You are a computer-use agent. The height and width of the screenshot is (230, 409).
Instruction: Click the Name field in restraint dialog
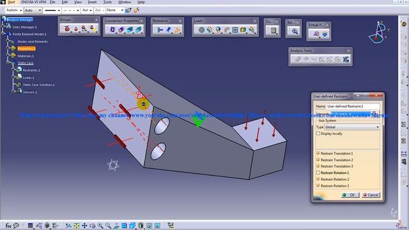tap(353, 107)
